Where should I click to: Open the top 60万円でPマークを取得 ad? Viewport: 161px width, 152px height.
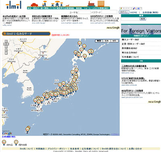coord(101,16)
